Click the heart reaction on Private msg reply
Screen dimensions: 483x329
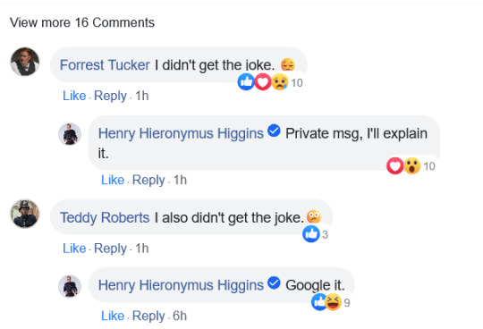[x=395, y=166]
